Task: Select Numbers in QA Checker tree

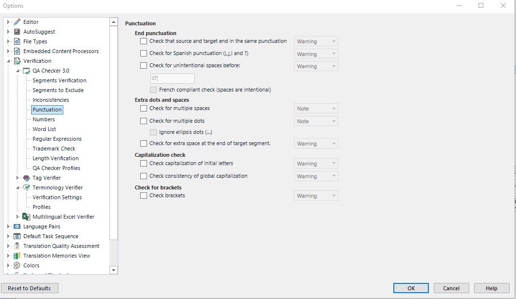Action: coord(44,119)
